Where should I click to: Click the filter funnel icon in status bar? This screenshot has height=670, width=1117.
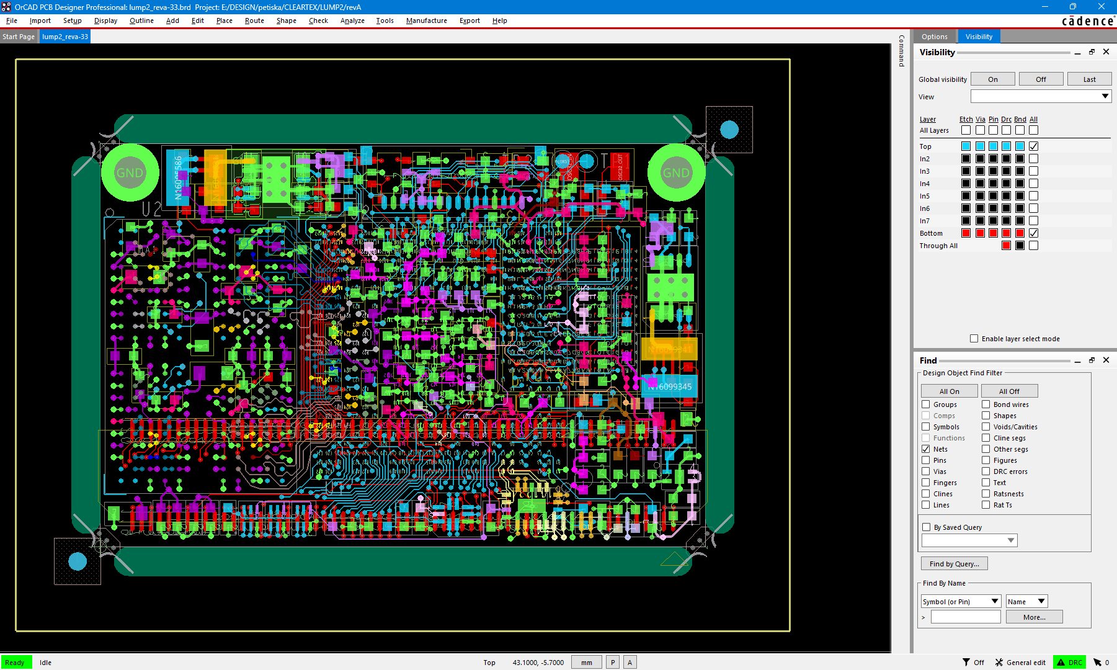coord(966,663)
